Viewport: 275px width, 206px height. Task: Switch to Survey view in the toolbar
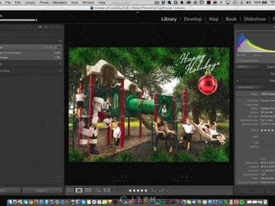[97, 191]
